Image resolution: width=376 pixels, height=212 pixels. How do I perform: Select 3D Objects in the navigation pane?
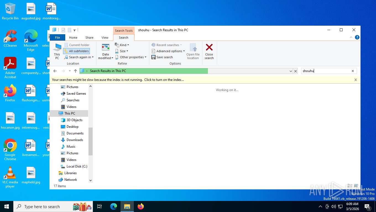click(71, 120)
